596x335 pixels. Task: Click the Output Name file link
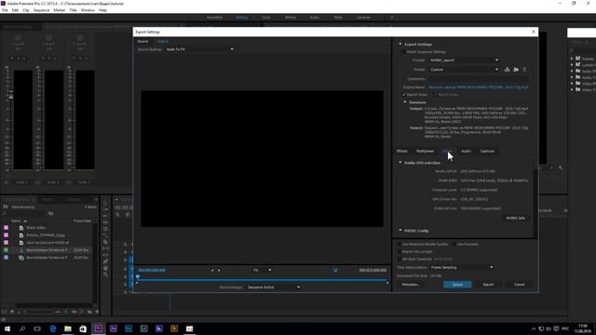click(479, 87)
